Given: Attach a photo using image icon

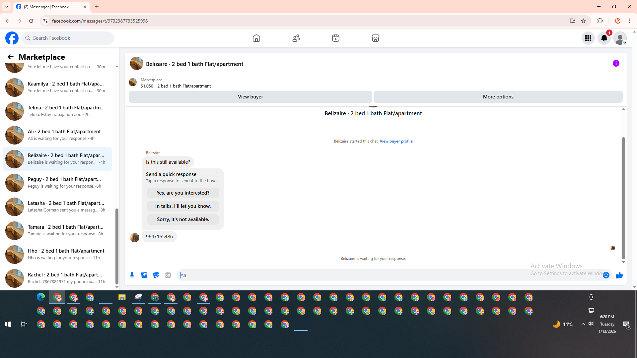Looking at the screenshot, I should point(144,275).
